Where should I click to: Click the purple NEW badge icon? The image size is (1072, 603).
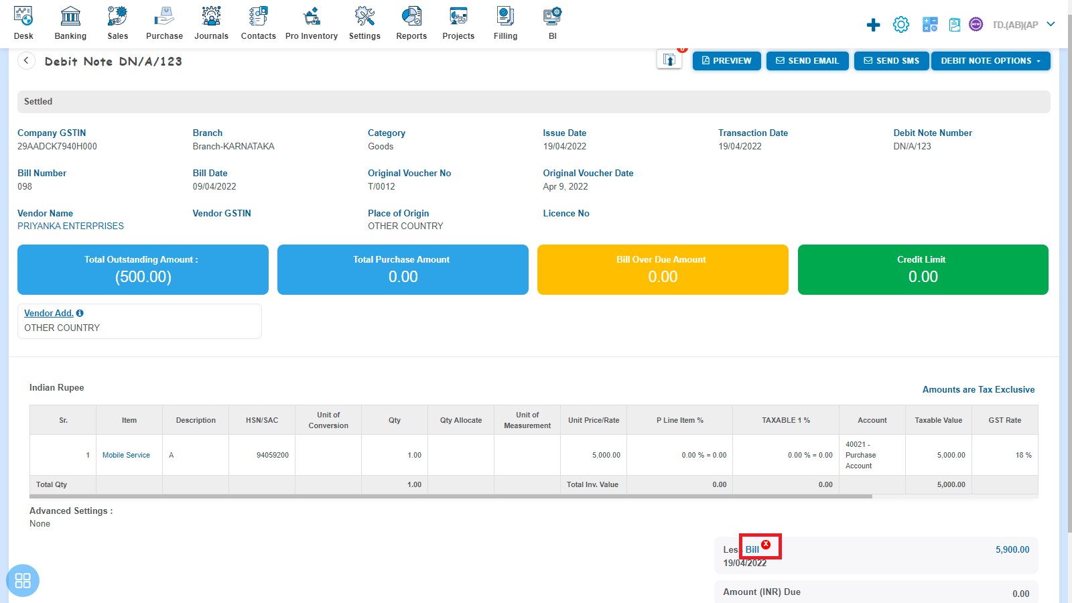point(976,25)
